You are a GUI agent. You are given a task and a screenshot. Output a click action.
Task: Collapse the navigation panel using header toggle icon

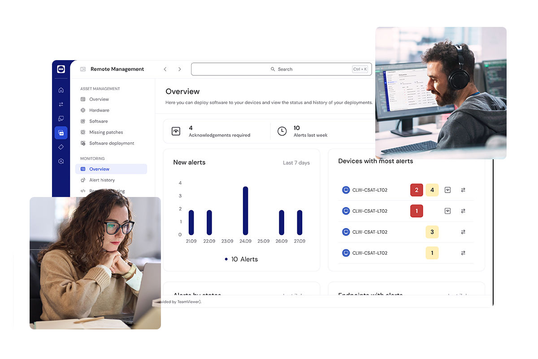point(83,69)
